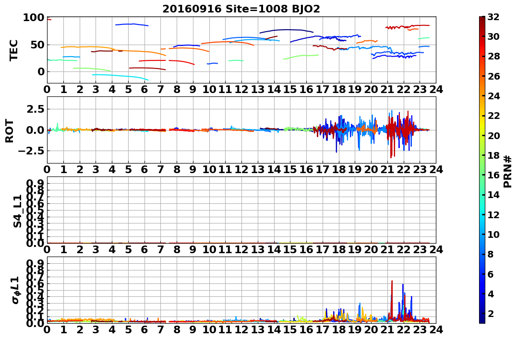Click hour 24 tick under TEC panel

tap(436, 90)
